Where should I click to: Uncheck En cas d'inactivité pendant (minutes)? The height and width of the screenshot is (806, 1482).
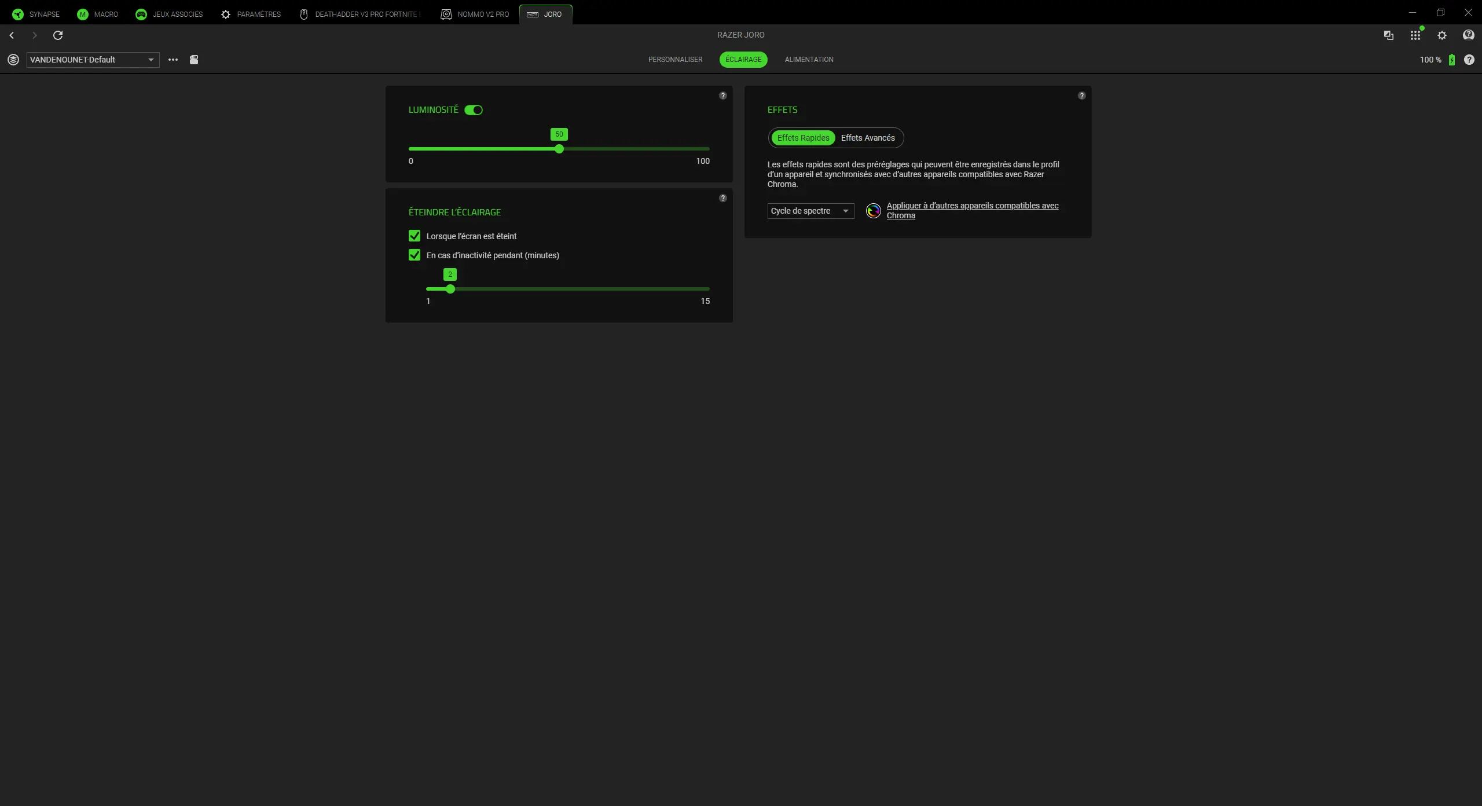(x=414, y=255)
